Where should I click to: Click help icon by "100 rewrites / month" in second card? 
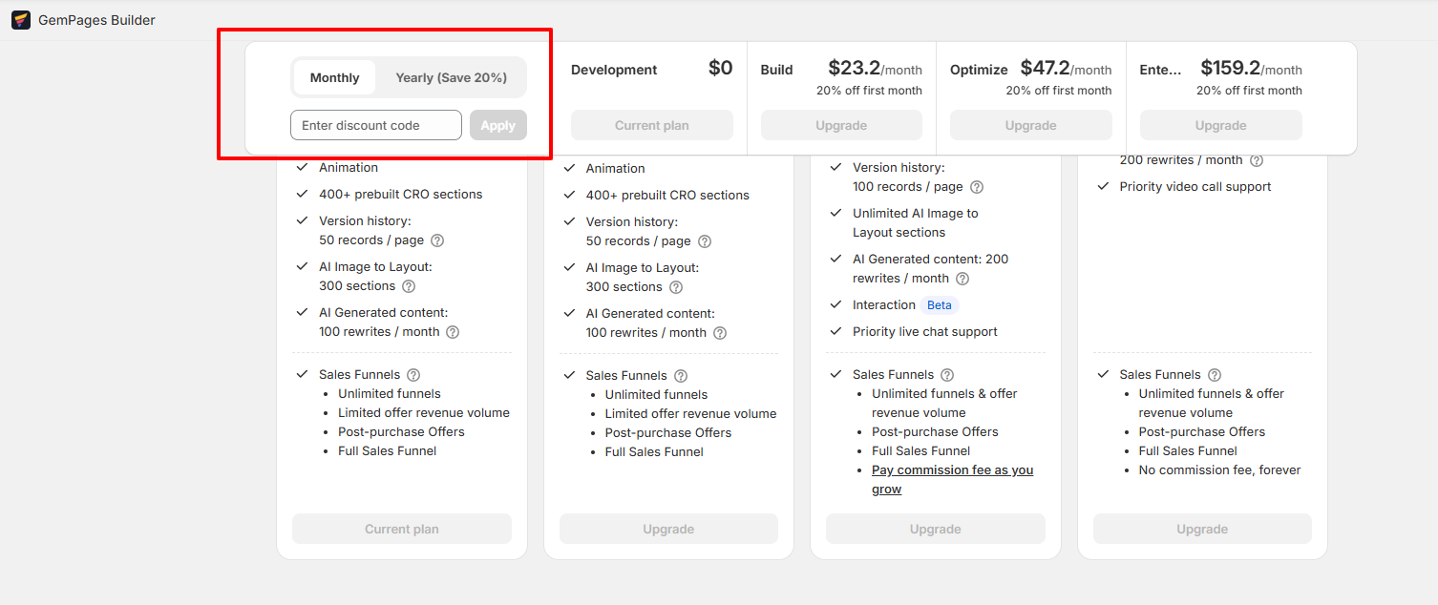720,333
